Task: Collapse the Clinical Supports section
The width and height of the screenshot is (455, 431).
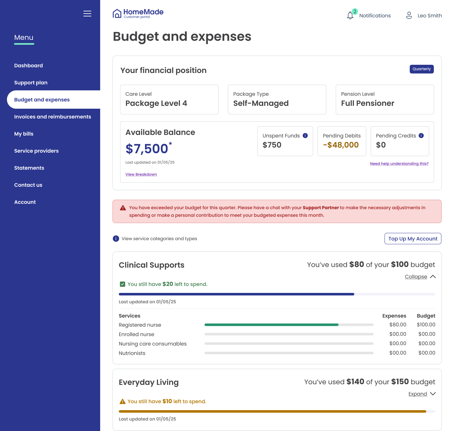Action: 420,277
